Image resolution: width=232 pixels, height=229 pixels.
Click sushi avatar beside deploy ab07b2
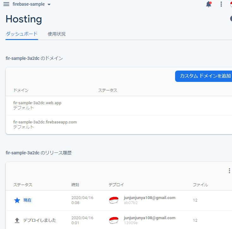(x=114, y=200)
